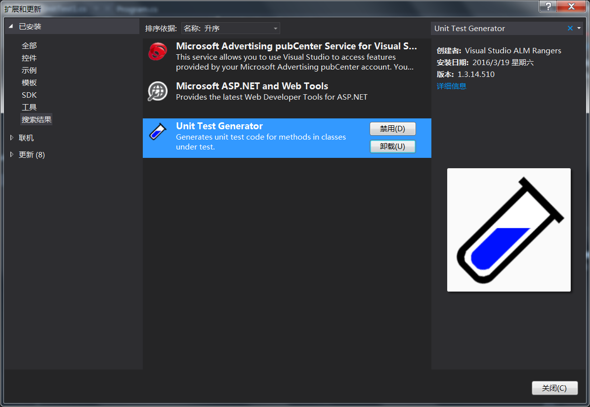Viewport: 590px width, 407px height.
Task: Click the Unit Test Generator test tube icon
Action: coord(158,132)
